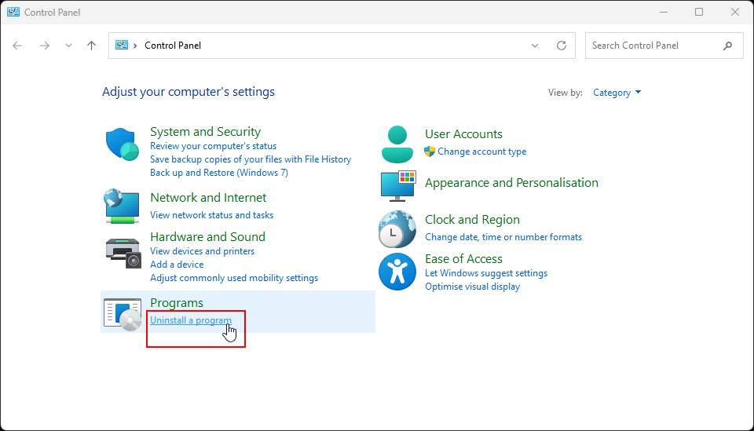
Task: Refresh the Control Panel view
Action: click(561, 46)
